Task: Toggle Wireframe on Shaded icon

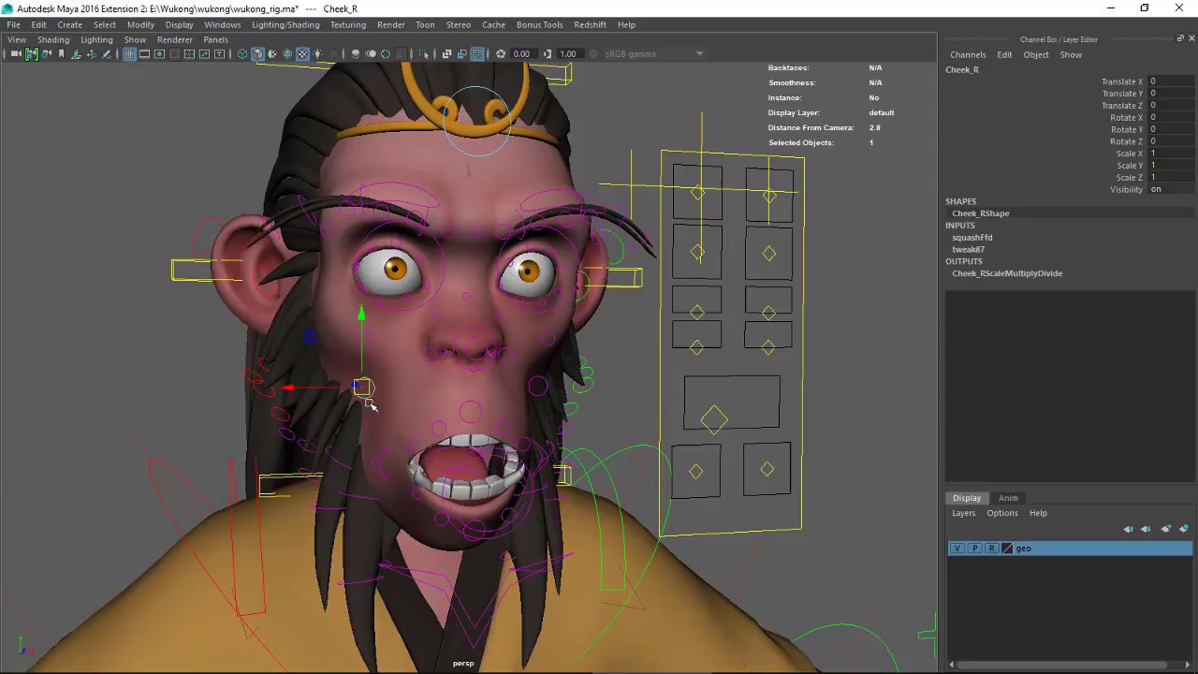Action: click(x=287, y=54)
